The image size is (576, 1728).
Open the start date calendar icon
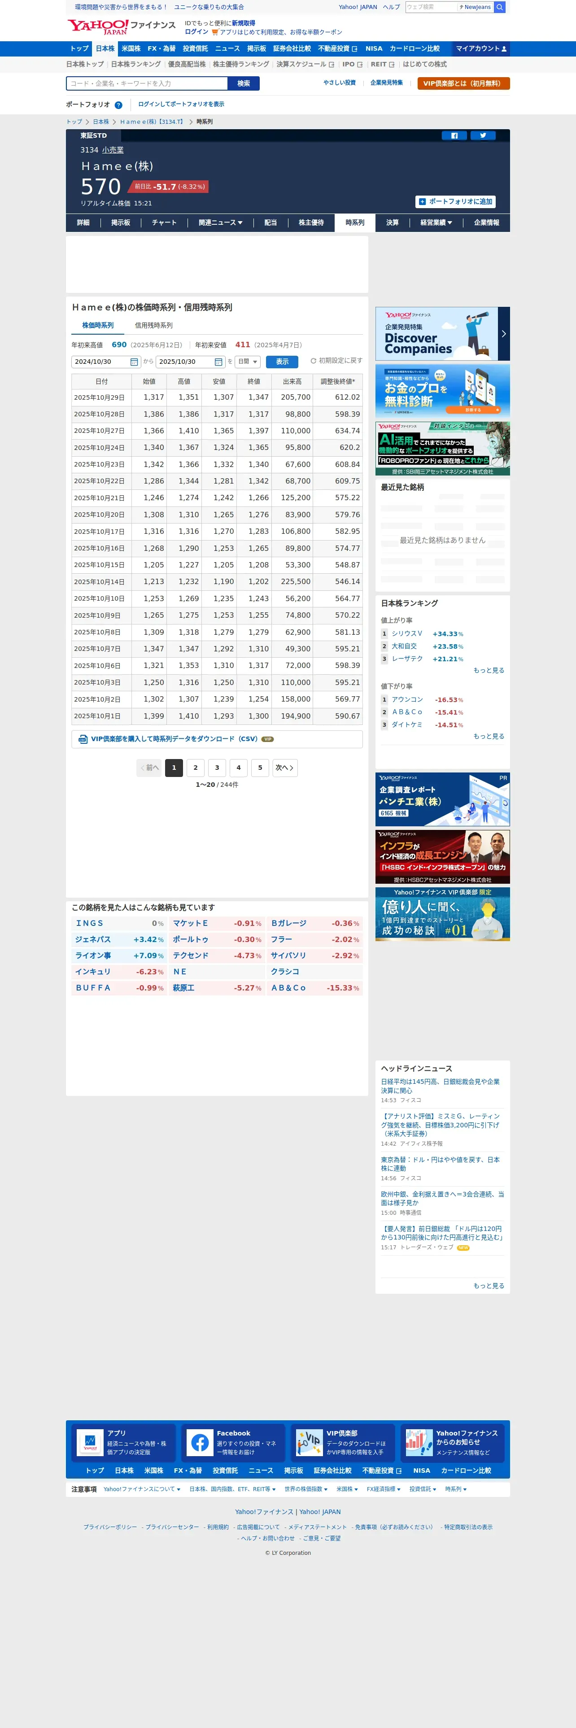click(x=134, y=362)
